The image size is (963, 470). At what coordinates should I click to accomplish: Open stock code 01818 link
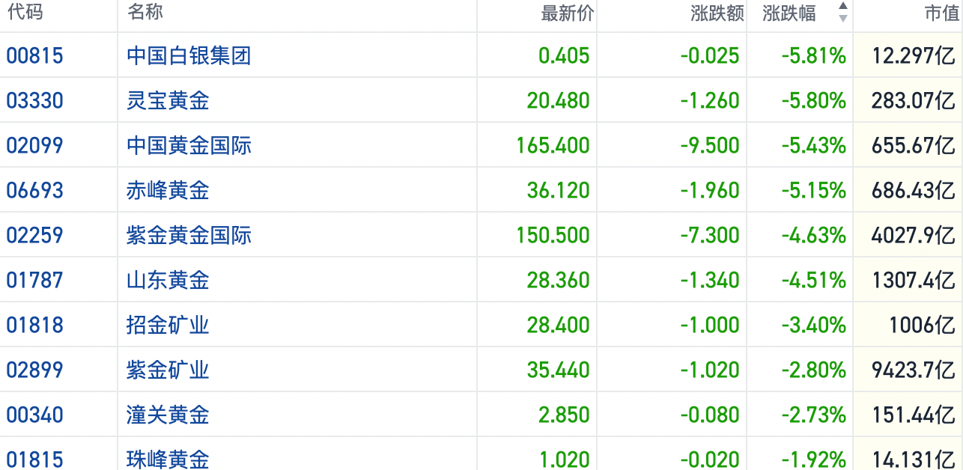(x=34, y=325)
